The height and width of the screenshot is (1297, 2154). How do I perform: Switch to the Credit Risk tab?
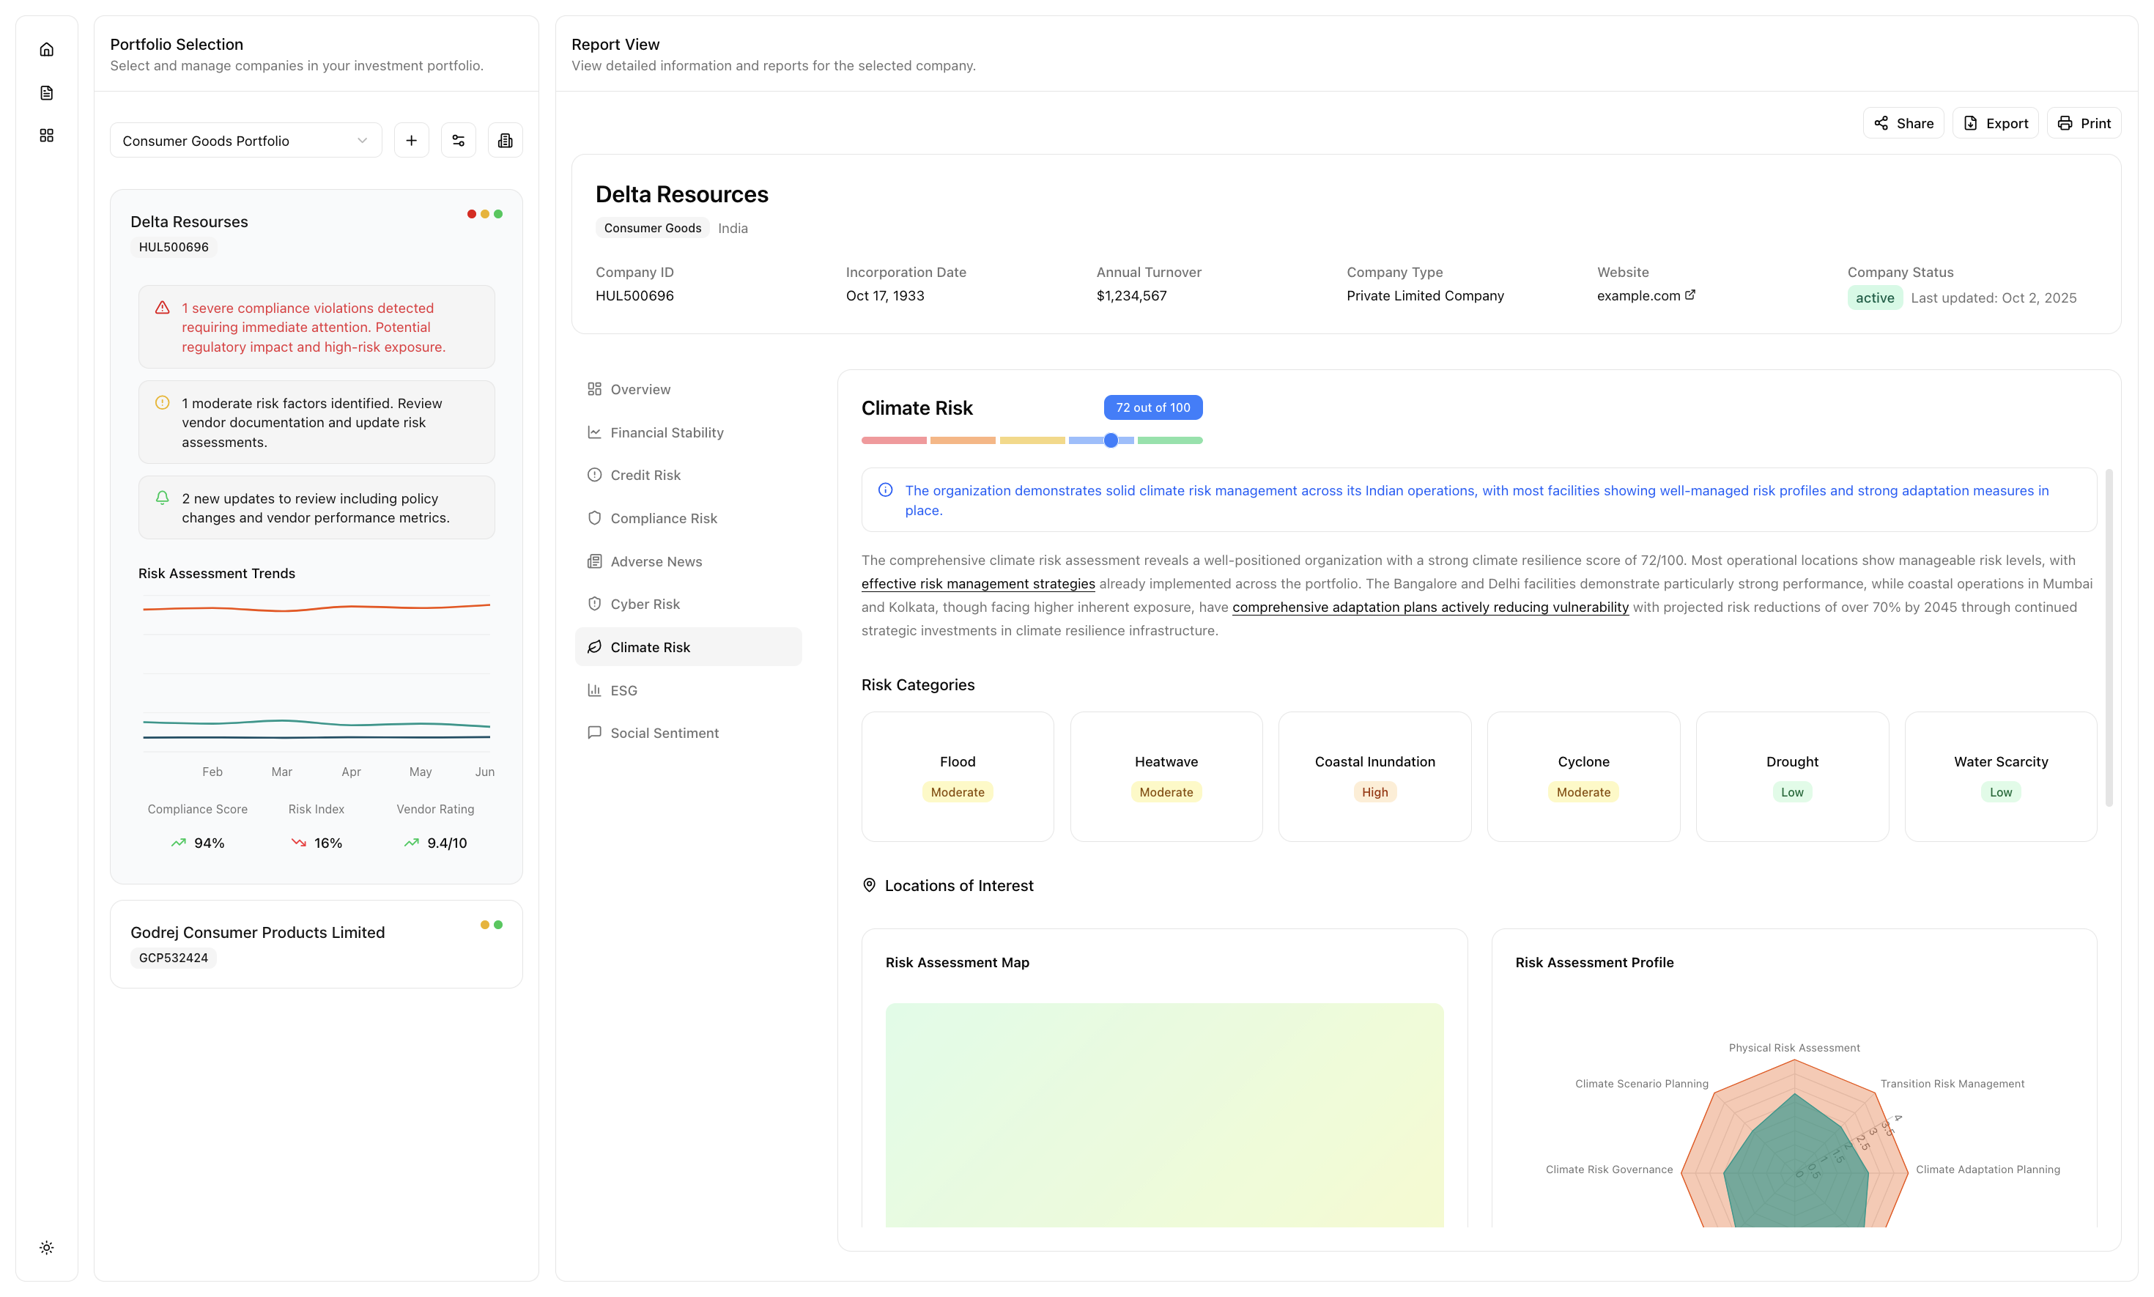point(688,476)
